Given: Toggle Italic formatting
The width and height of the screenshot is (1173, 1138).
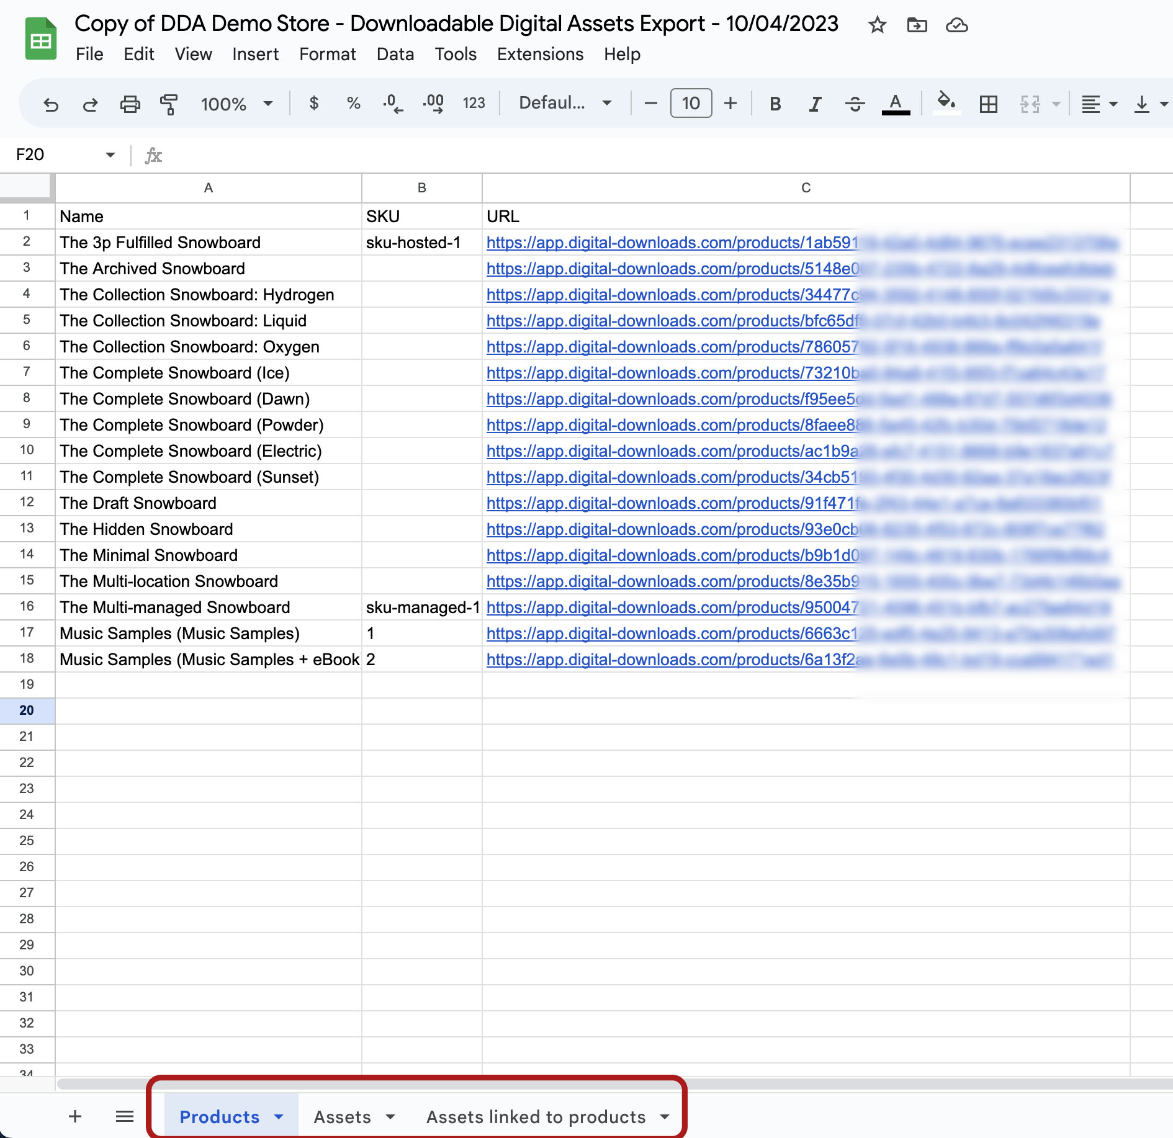Looking at the screenshot, I should point(815,104).
